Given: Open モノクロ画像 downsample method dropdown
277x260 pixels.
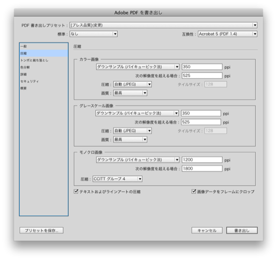Looking at the screenshot, I should (x=138, y=160).
